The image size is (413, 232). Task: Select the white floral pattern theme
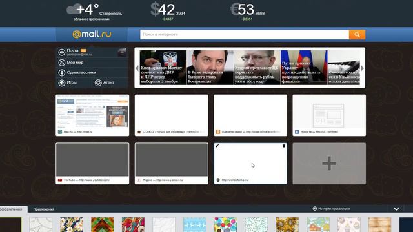point(41,225)
